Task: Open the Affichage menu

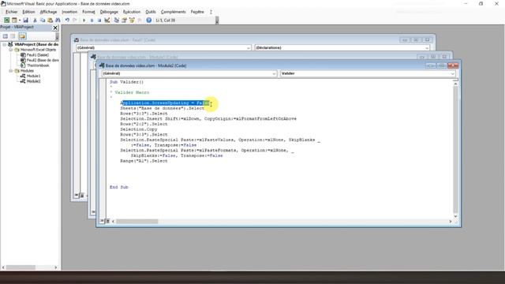Action: [48, 12]
